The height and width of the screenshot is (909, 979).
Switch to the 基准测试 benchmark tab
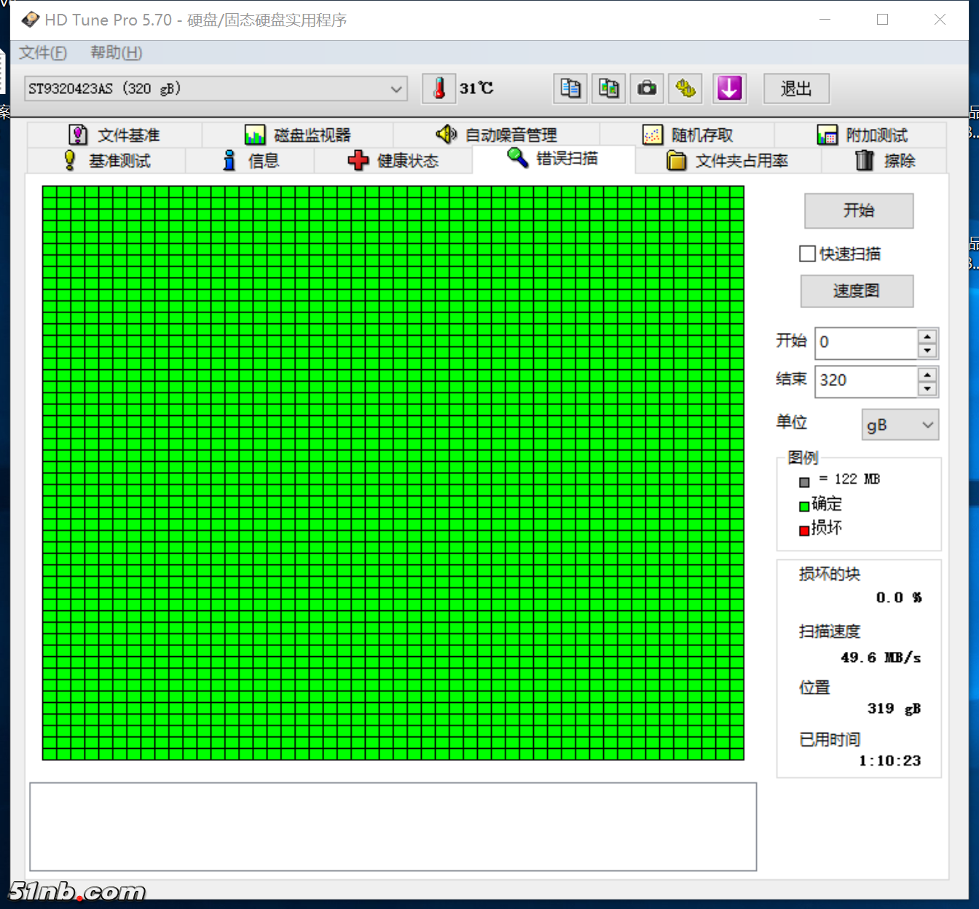[x=106, y=161]
